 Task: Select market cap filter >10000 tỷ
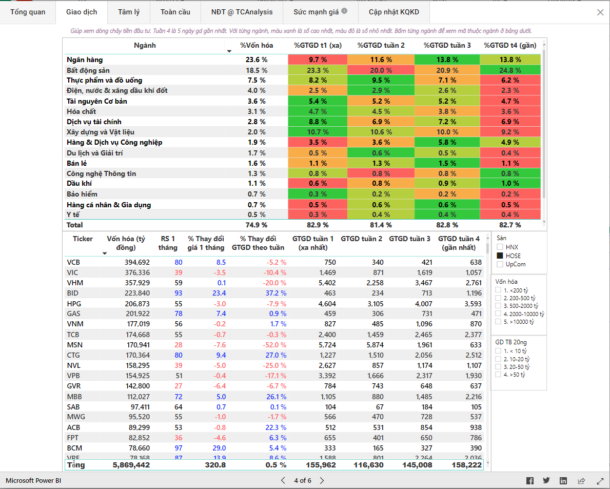pyautogui.click(x=498, y=322)
